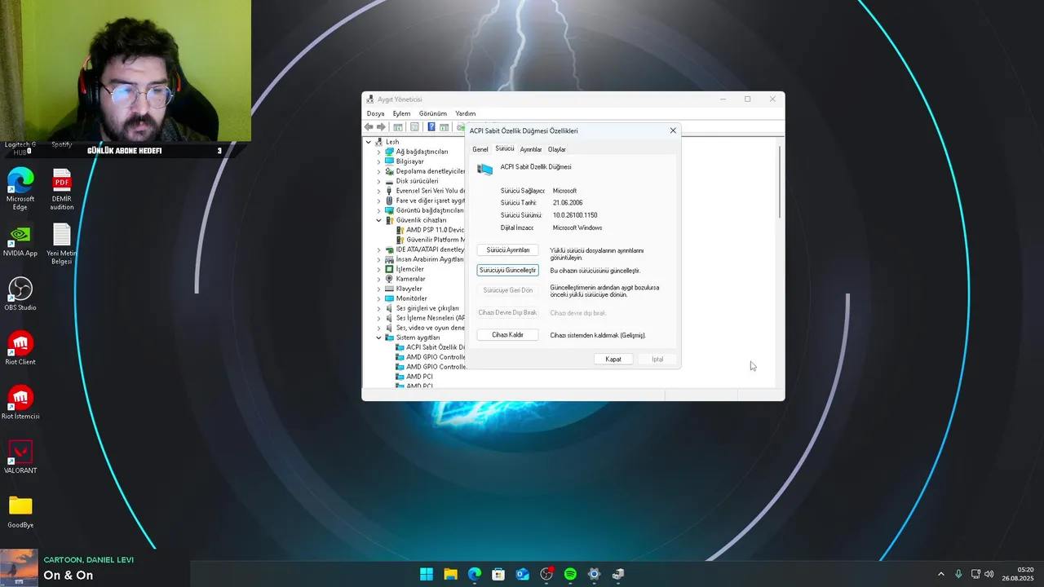This screenshot has width=1044, height=587.
Task: Select AMD PSP 11.0 Device item
Action: (429, 230)
